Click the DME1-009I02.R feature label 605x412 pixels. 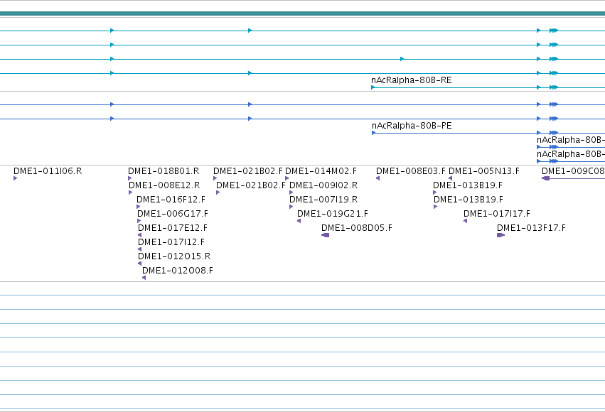[323, 185]
